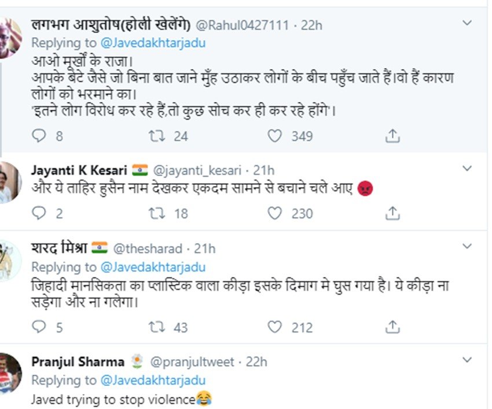This screenshot has width=492, height=409.
Task: Open the caret menu on @thesharad's tweet
Action: click(x=468, y=246)
